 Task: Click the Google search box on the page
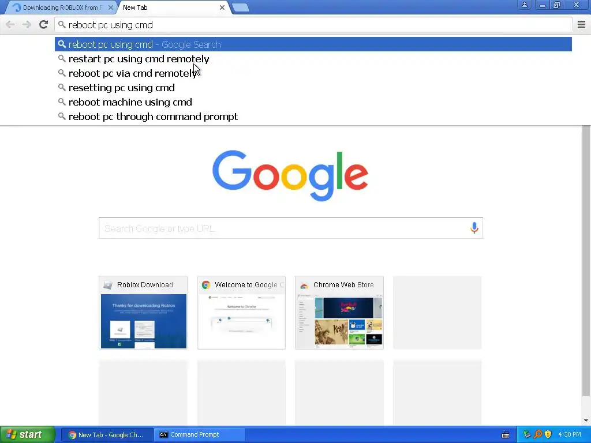point(291,228)
